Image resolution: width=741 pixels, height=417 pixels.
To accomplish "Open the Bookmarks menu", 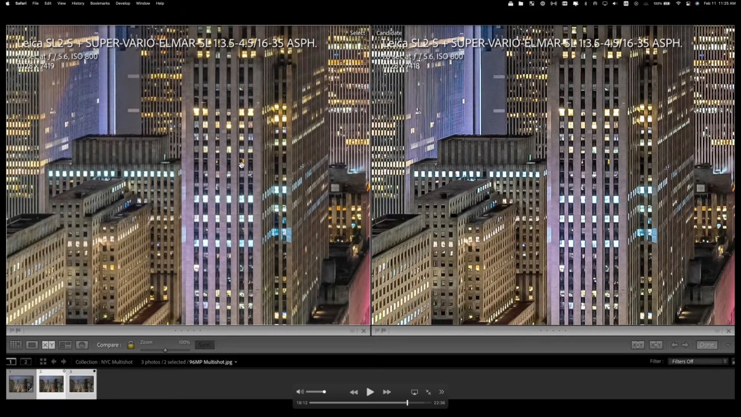I will click(x=100, y=3).
